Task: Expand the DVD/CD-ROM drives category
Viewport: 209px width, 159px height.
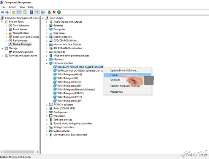Action: point(47,41)
